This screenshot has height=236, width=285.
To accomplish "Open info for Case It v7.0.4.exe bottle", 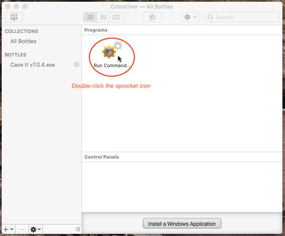I will click(x=77, y=65).
